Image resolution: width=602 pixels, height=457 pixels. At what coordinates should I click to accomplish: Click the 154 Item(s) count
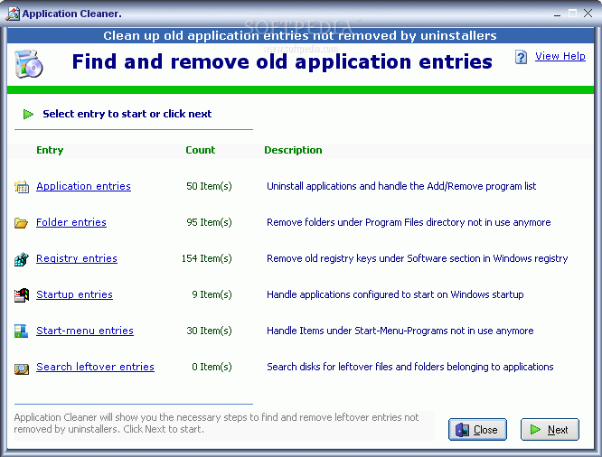coord(207,258)
